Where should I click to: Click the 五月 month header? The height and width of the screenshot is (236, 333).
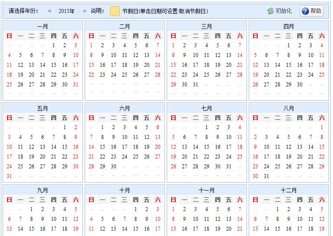[x=43, y=109]
